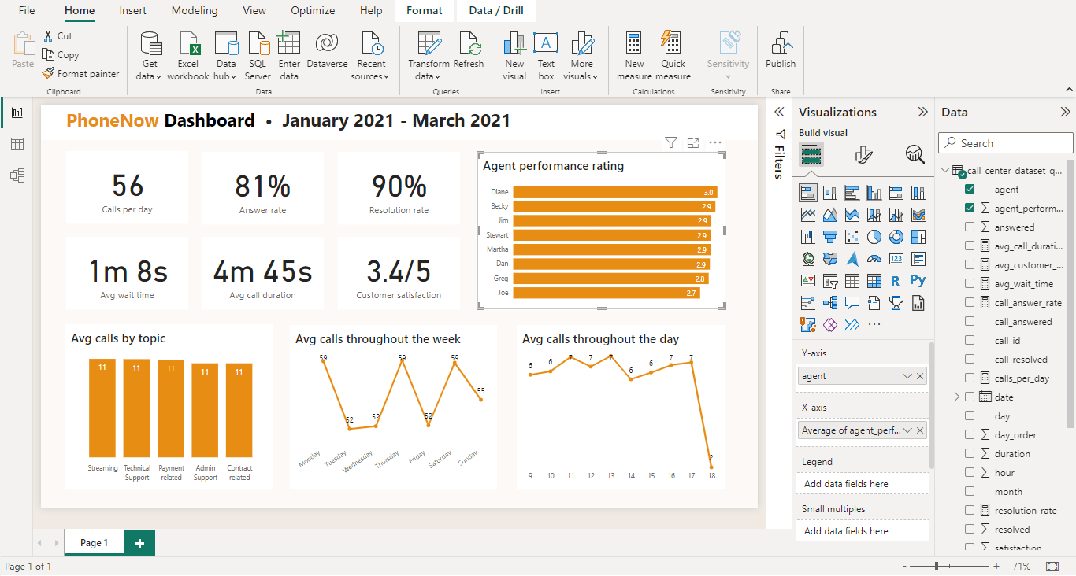Click the Refresh queries icon
Viewport: 1076px width, 576px height.
click(469, 51)
